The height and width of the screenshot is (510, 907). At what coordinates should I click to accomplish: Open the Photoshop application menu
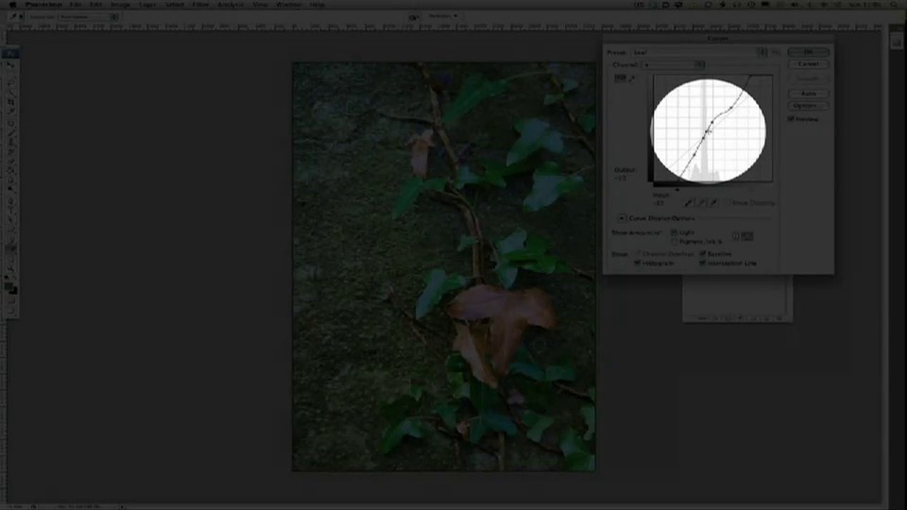point(43,4)
